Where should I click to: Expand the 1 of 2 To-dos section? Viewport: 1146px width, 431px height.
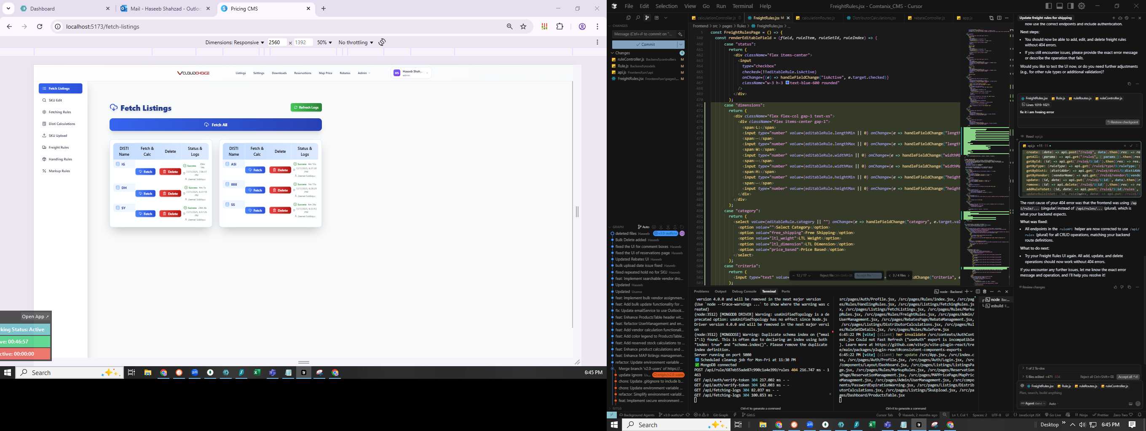coord(1034,368)
